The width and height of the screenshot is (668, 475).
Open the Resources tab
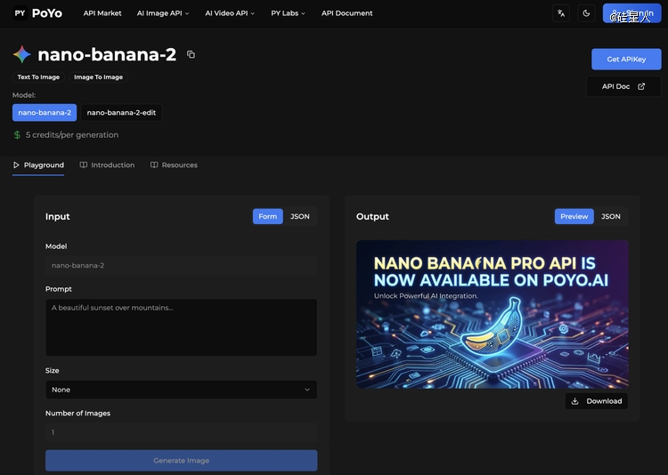pyautogui.click(x=174, y=165)
